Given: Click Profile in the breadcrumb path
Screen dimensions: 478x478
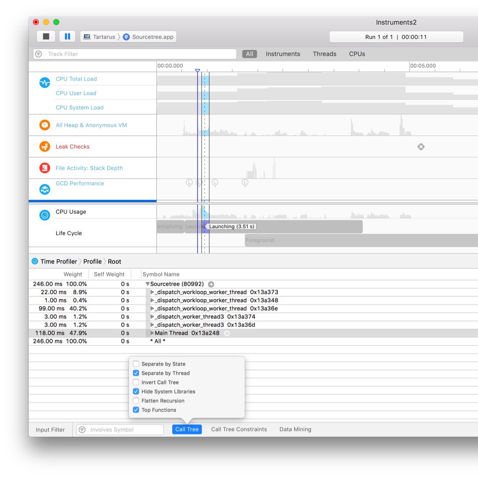Looking at the screenshot, I should click(93, 262).
